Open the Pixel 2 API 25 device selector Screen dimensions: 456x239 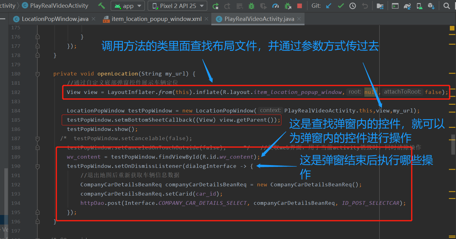click(x=177, y=6)
